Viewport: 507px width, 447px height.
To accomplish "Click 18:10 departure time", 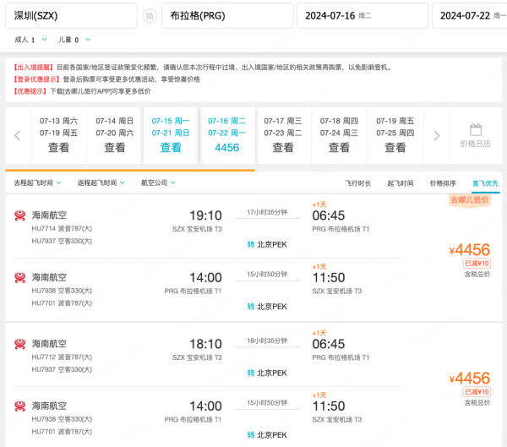I will [x=205, y=344].
